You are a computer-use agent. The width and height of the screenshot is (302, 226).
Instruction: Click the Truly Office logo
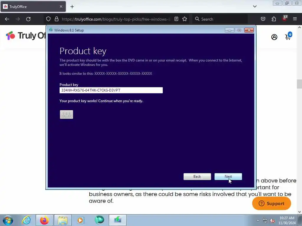tap(26, 36)
